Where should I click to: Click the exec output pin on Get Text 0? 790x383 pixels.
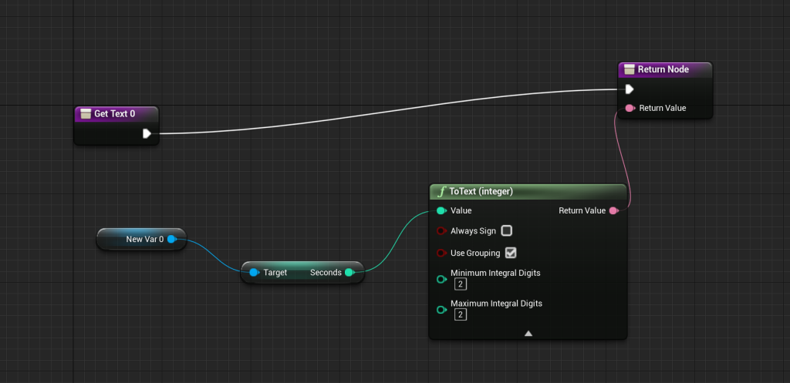147,134
